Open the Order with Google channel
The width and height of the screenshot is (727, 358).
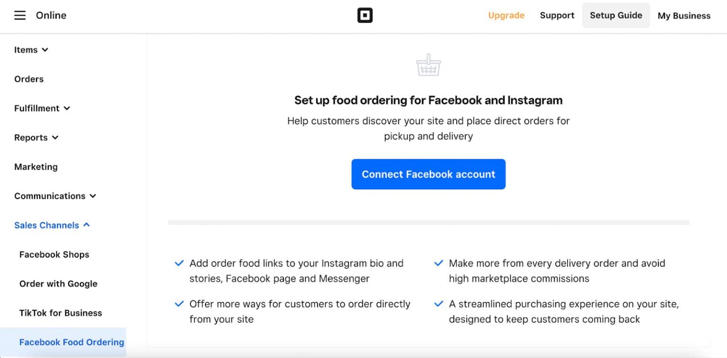point(58,284)
